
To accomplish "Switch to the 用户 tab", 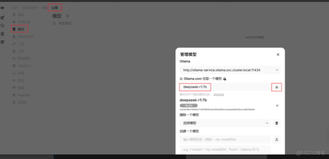I will click(15, 8).
